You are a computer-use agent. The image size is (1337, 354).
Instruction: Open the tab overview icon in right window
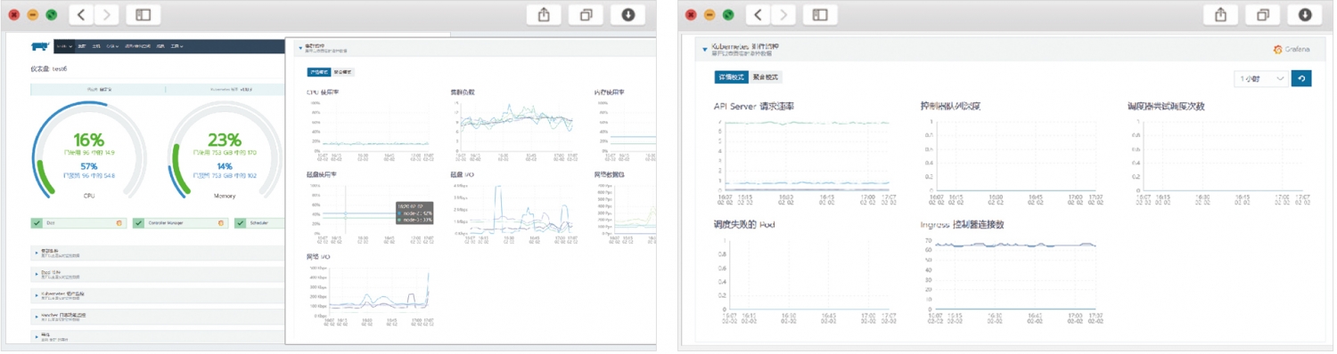(1261, 15)
